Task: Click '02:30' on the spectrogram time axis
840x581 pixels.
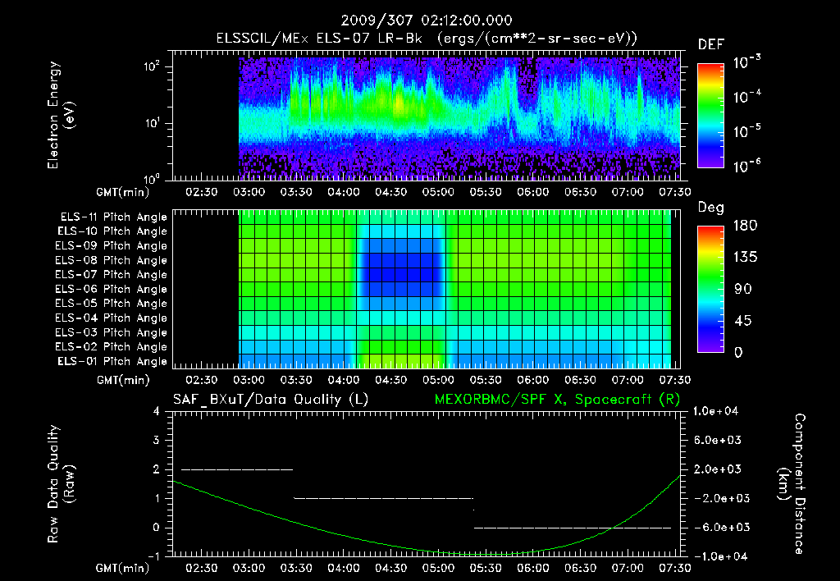Action: pyautogui.click(x=202, y=192)
